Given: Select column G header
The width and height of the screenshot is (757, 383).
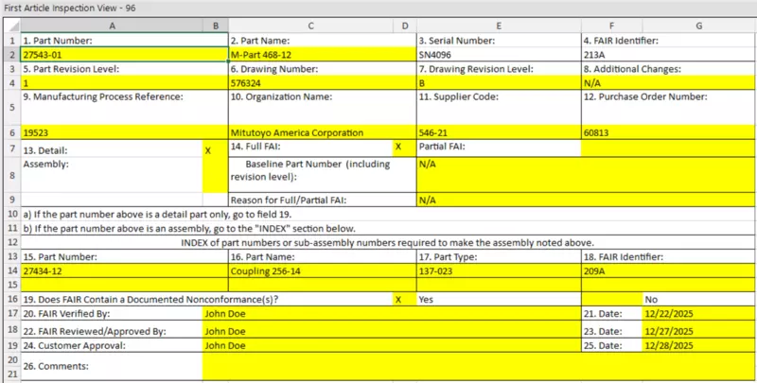Looking at the screenshot, I should click(x=699, y=26).
